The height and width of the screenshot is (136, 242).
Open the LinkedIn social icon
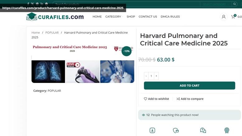(42, 4)
